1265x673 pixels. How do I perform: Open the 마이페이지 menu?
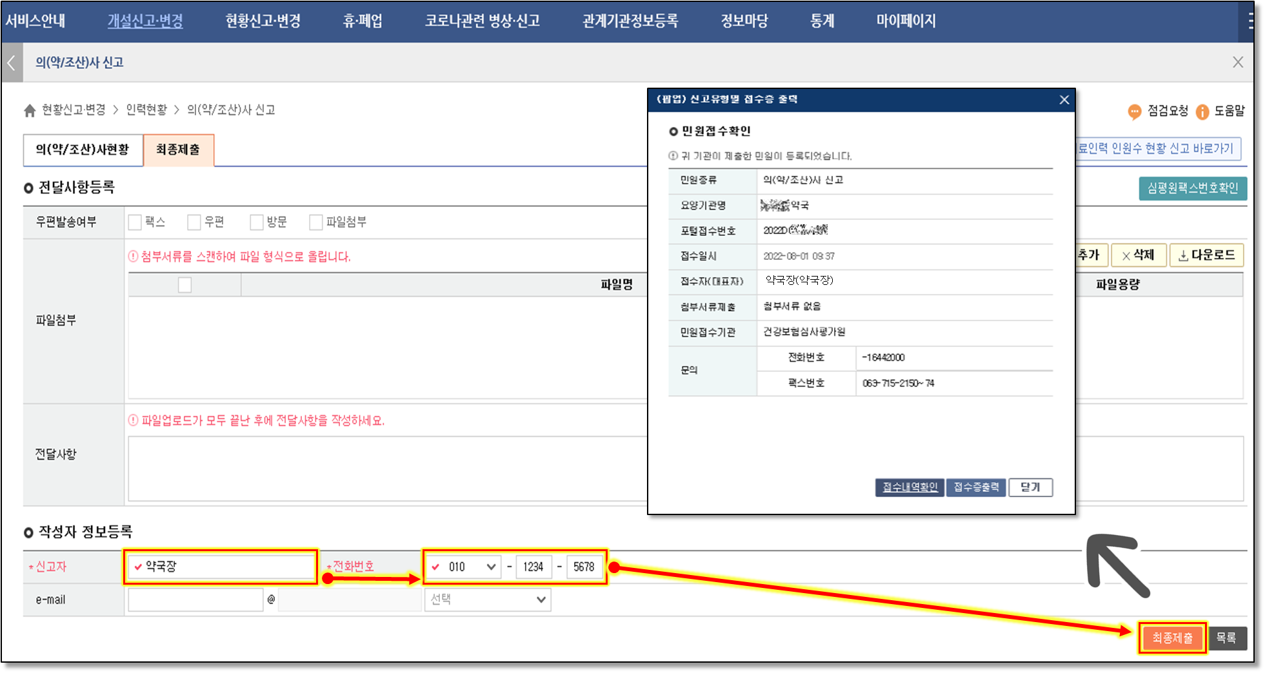coord(905,21)
